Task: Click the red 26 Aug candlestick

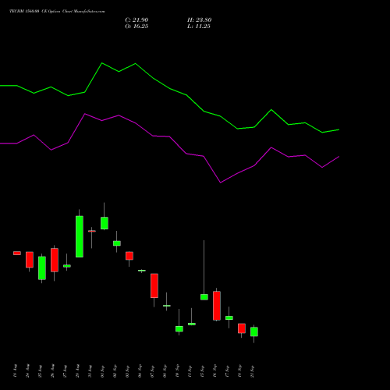Action: (55, 260)
